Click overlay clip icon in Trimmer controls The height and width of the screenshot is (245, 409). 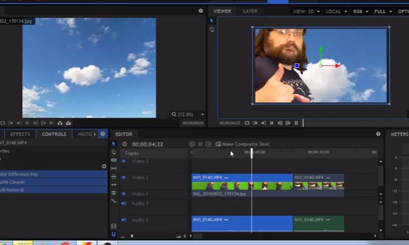click(x=68, y=123)
